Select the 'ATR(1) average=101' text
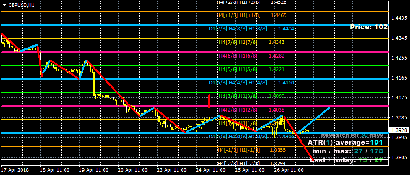410x175 pixels. (x=345, y=143)
